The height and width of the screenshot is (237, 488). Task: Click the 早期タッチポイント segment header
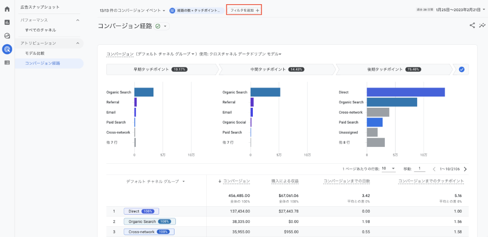point(162,70)
